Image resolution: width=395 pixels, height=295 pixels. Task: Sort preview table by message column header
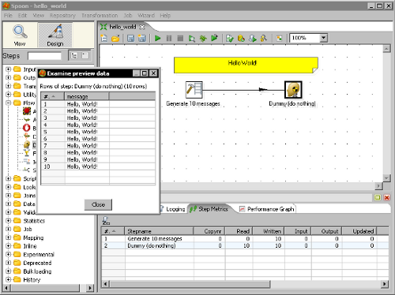[x=87, y=96]
